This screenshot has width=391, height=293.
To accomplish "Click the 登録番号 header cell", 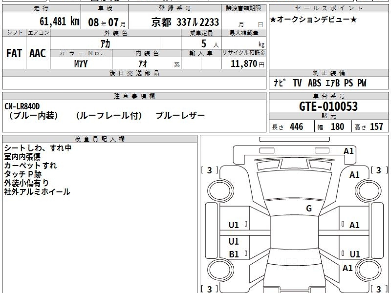I will coord(175,8).
